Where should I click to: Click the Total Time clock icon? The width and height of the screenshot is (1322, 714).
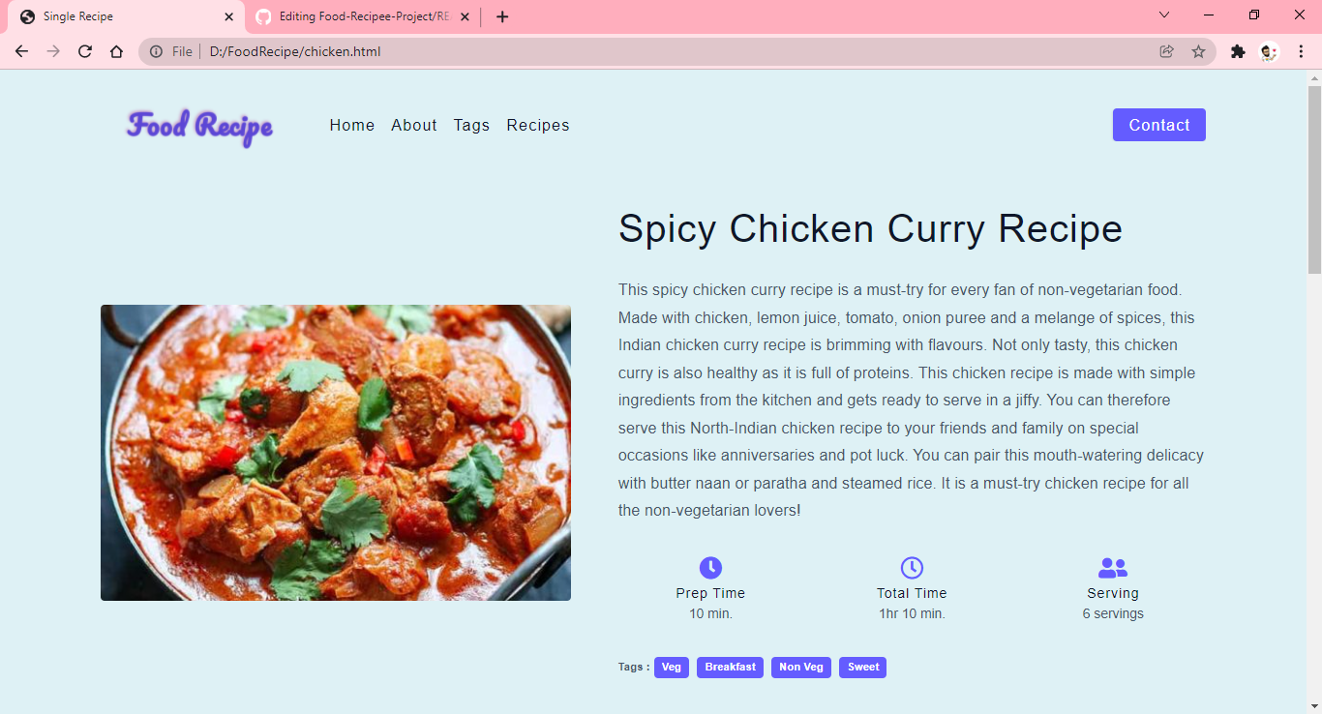coord(911,567)
